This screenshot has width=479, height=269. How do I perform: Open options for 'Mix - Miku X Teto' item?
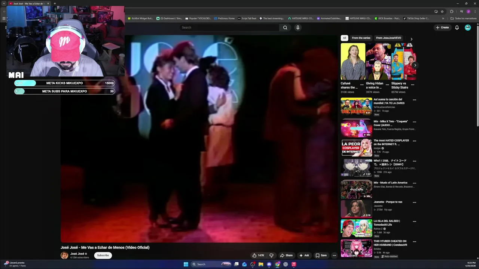point(414,122)
